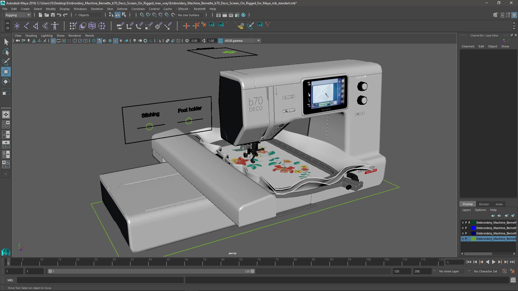
Task: Toggle viewport grid display icon
Action: point(53,41)
